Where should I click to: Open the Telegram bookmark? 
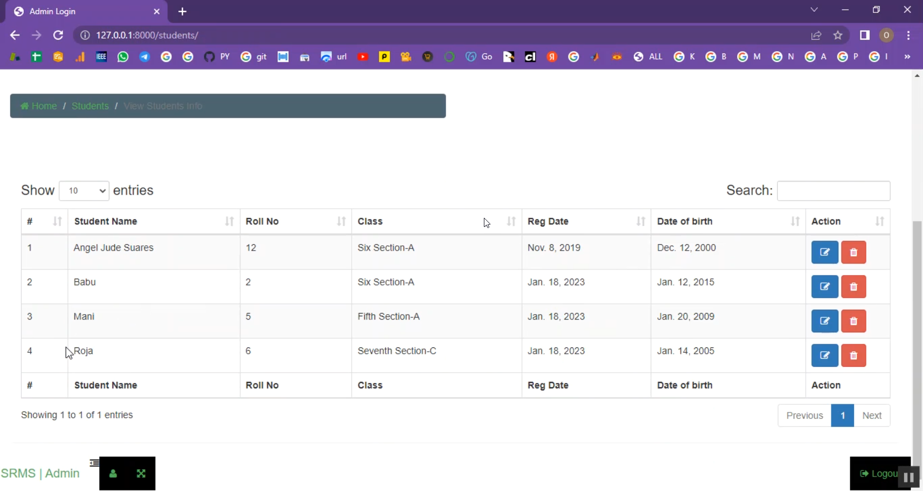(144, 56)
